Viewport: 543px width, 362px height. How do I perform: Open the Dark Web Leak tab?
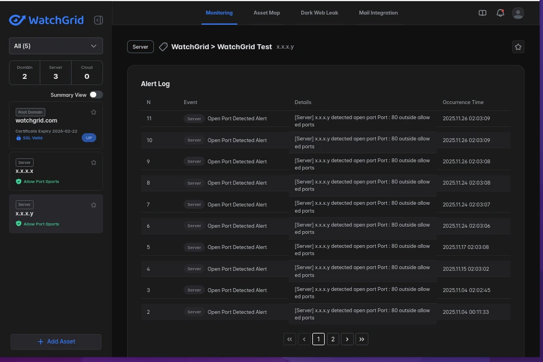[x=319, y=13]
